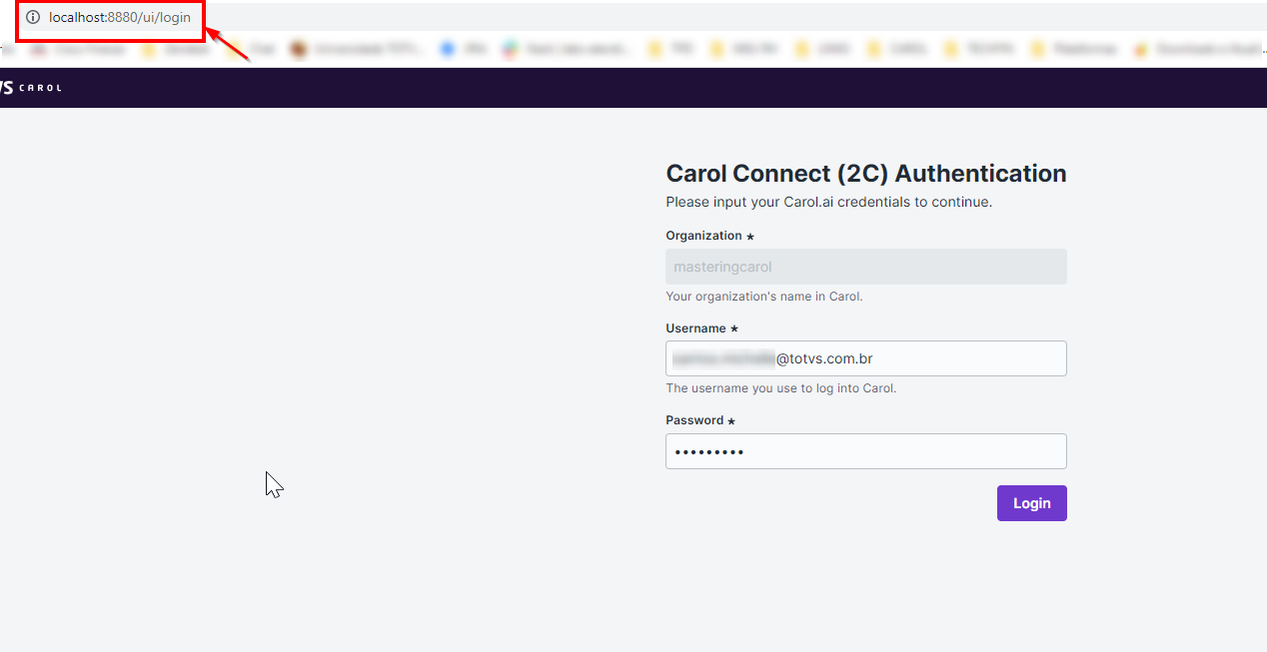The image size is (1267, 652).
Task: Click the Carol Connect (2C) Authentication heading
Action: [866, 174]
